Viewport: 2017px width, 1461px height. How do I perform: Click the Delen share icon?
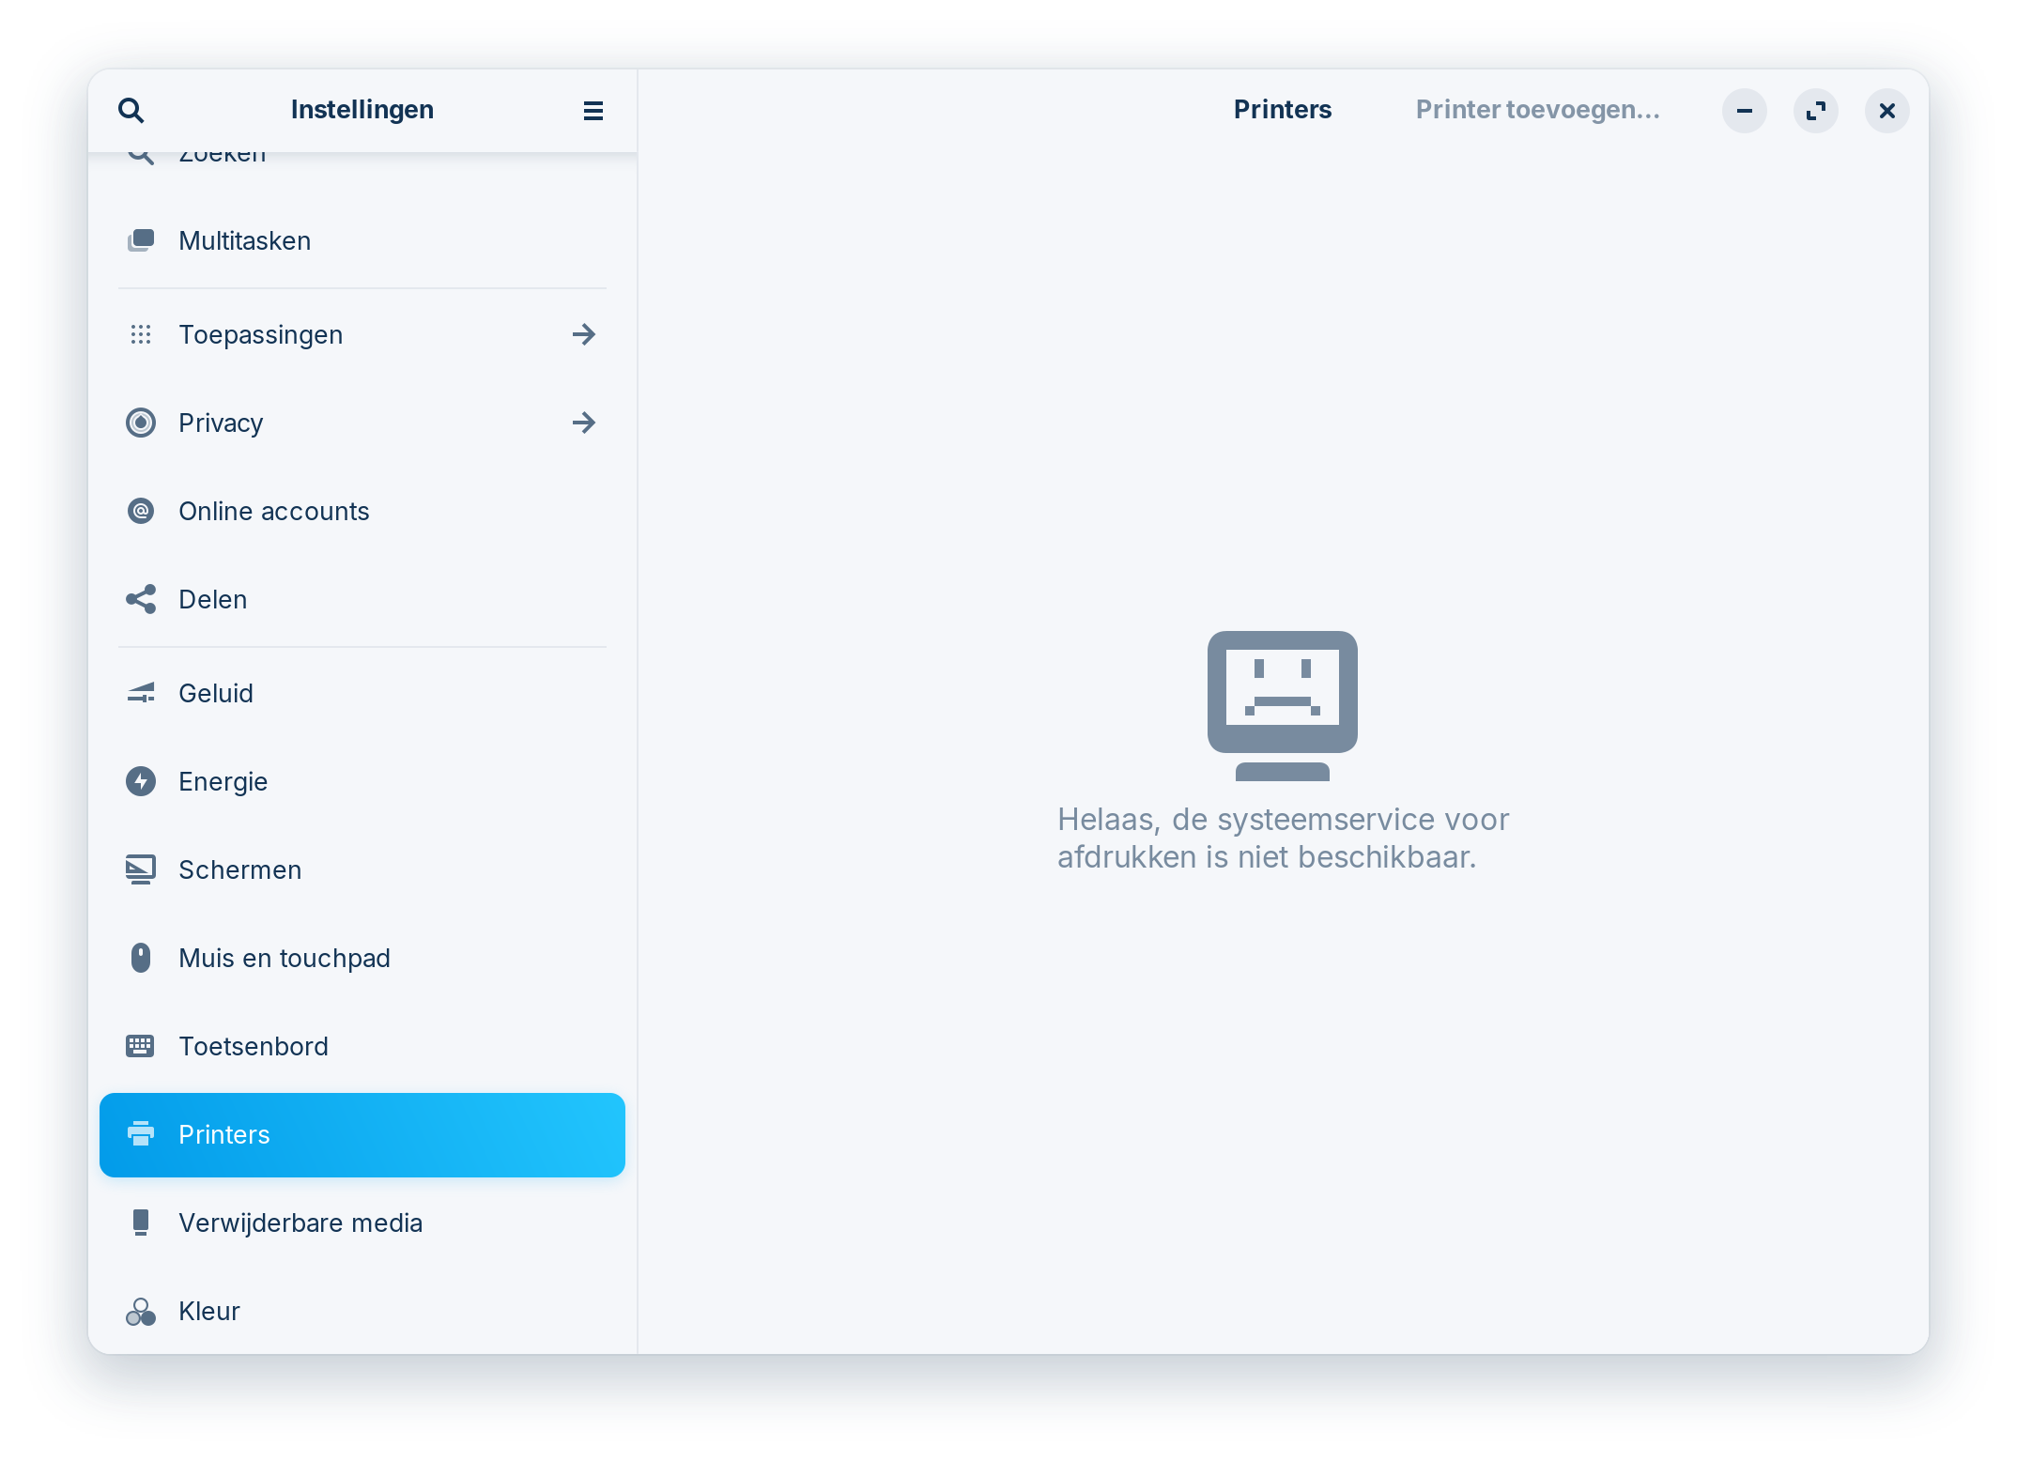click(x=141, y=599)
